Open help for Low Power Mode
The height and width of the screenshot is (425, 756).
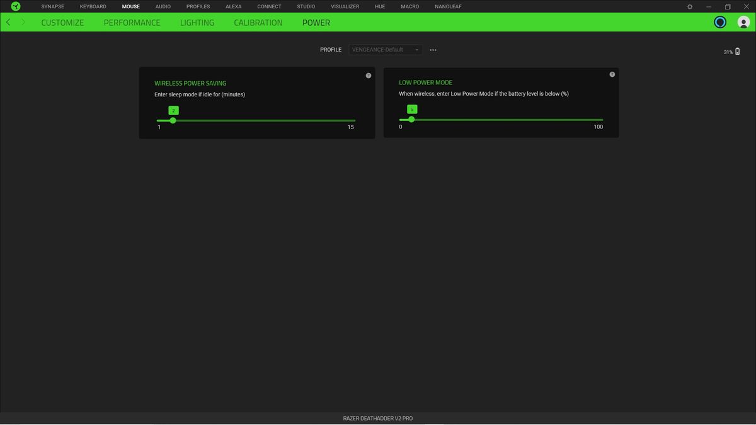pyautogui.click(x=612, y=74)
